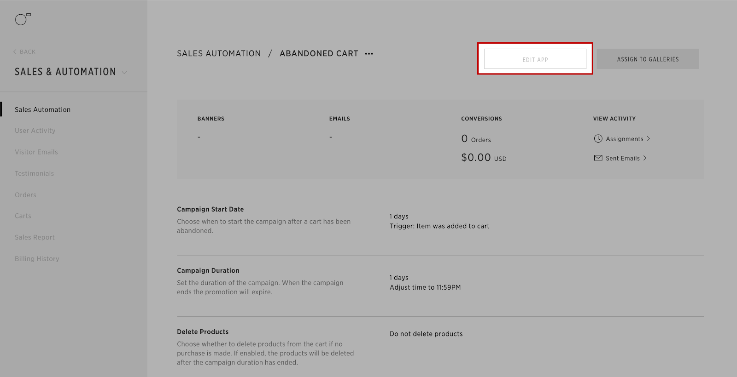Click 'Trigger: Item was added to cart'
Screen dimensions: 737x377
point(439,226)
